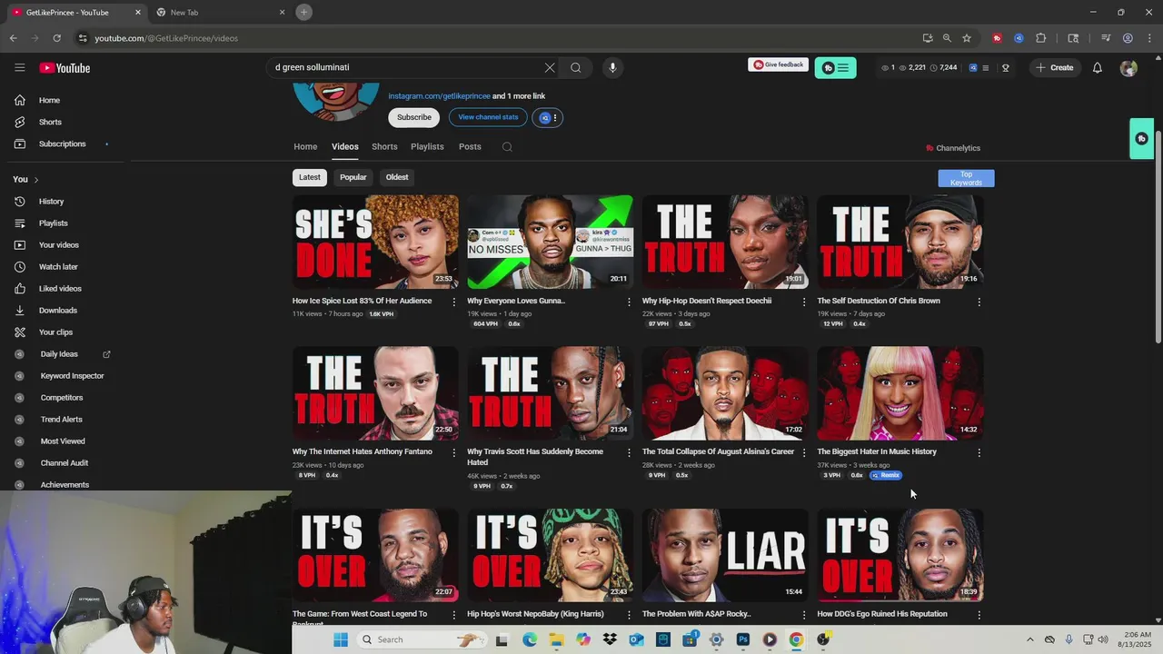Click View channel stats button

point(488,117)
